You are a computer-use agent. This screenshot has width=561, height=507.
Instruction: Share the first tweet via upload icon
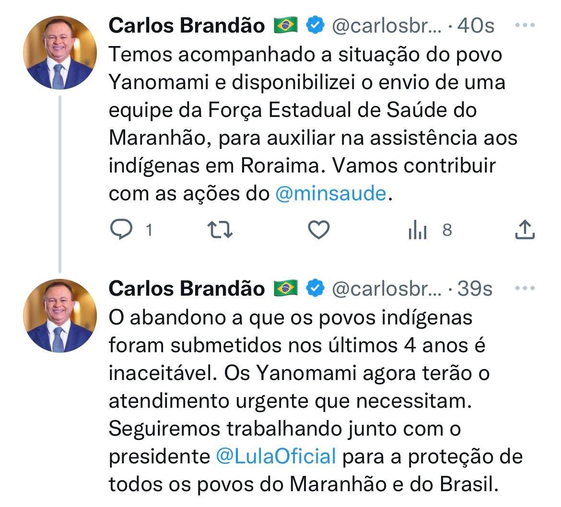pyautogui.click(x=525, y=230)
